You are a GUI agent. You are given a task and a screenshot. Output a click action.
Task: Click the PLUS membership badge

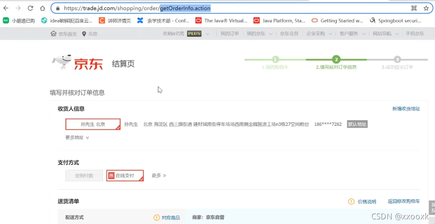pyautogui.click(x=194, y=34)
